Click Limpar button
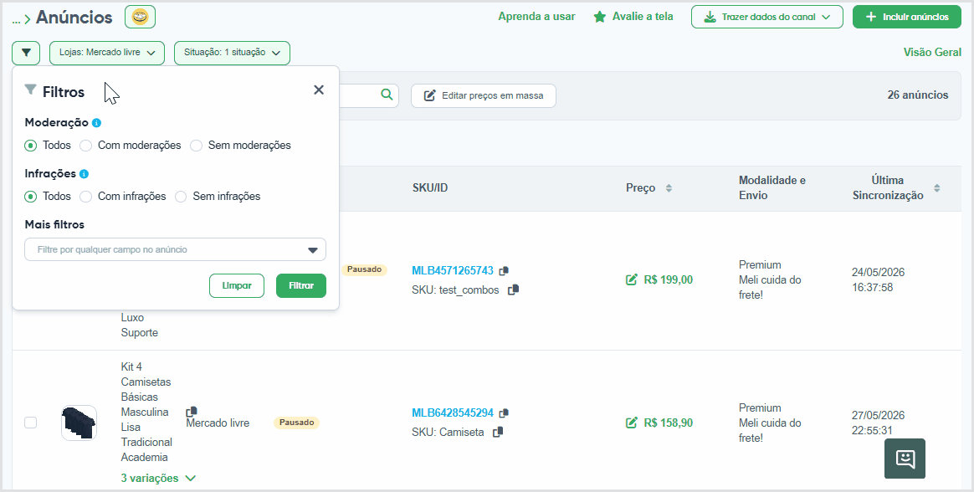The height and width of the screenshot is (492, 974). coord(237,286)
